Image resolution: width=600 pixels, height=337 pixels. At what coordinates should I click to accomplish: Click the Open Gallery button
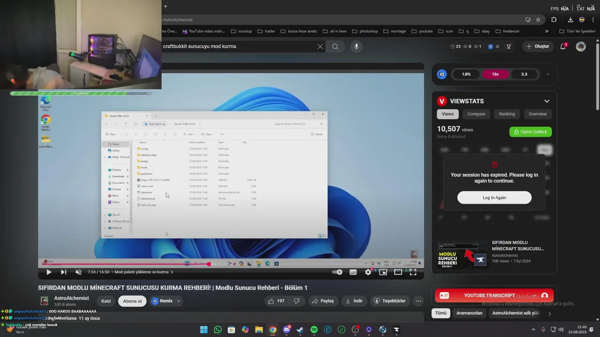click(x=531, y=132)
